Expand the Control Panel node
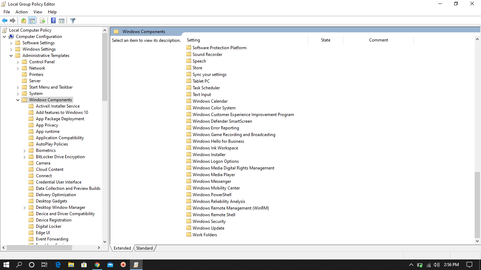This screenshot has height=270, width=481. tap(18, 62)
